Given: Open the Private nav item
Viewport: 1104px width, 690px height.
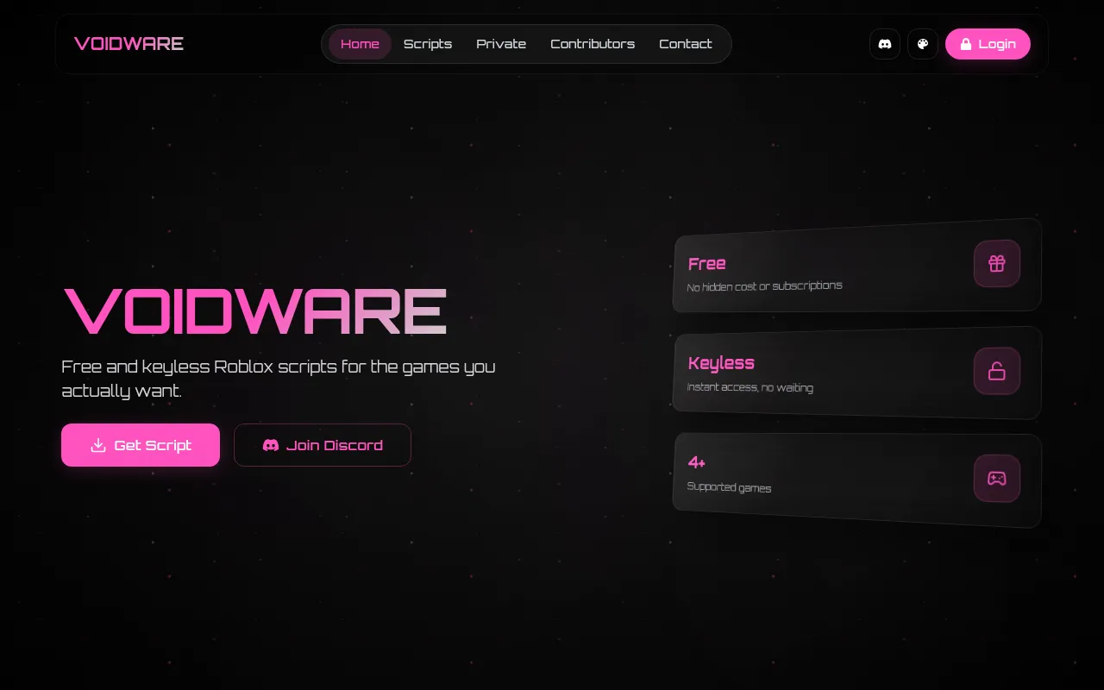Looking at the screenshot, I should point(501,44).
